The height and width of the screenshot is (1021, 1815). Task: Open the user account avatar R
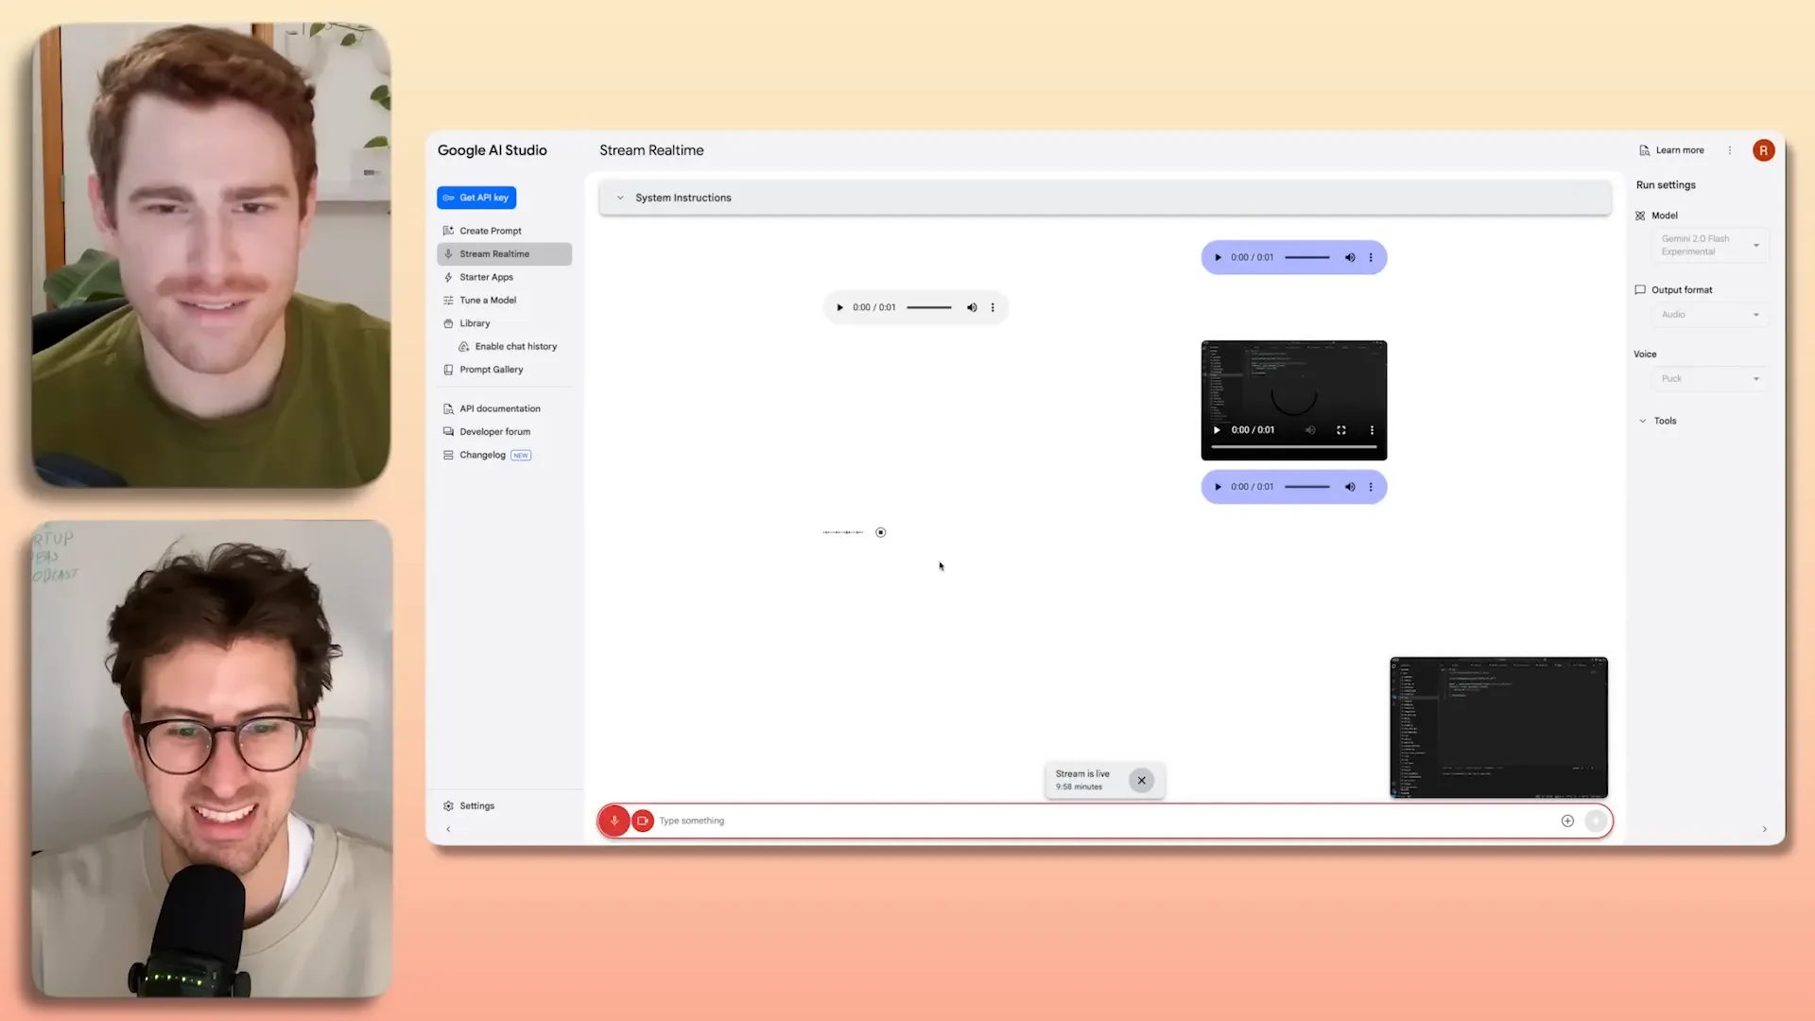coord(1763,150)
